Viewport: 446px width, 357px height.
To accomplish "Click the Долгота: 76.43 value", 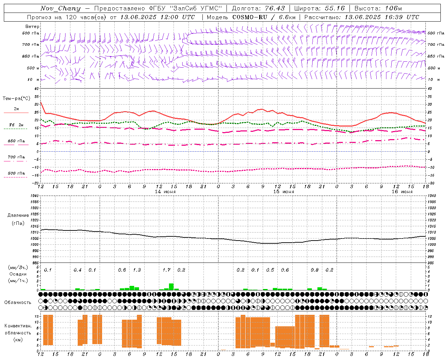I will pos(258,8).
